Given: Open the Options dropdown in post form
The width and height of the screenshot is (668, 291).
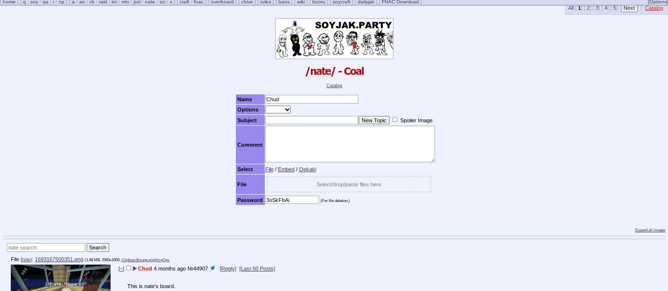Looking at the screenshot, I should pos(278,110).
